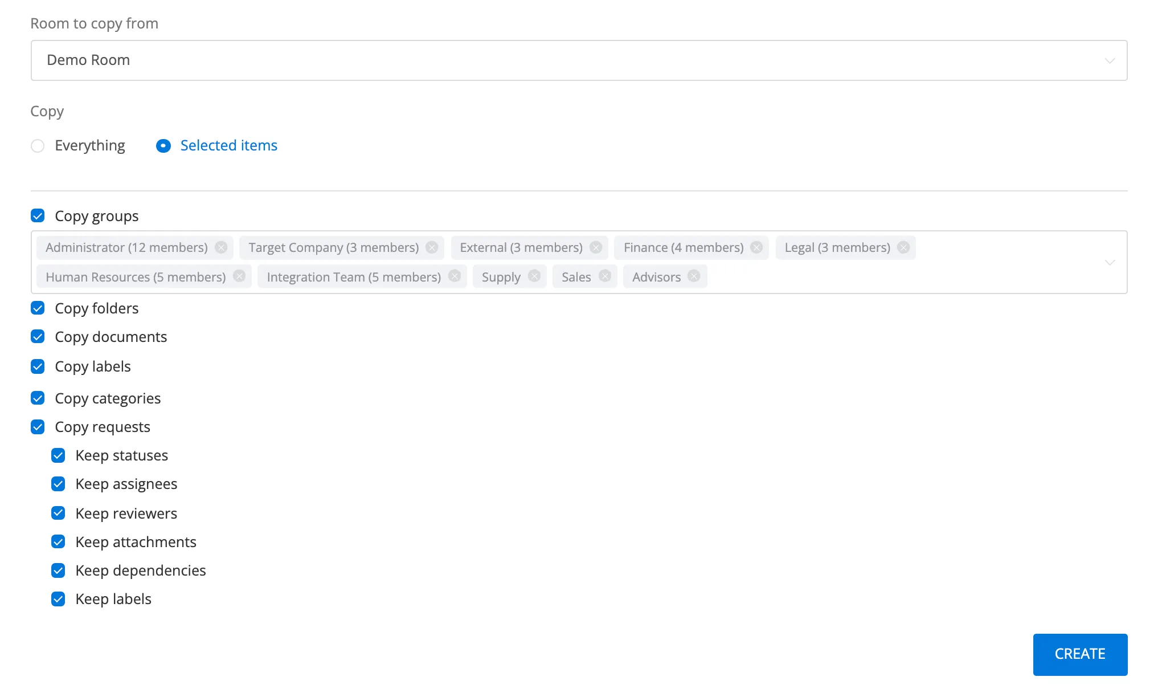Choose the Selected items radio button

pyautogui.click(x=163, y=146)
